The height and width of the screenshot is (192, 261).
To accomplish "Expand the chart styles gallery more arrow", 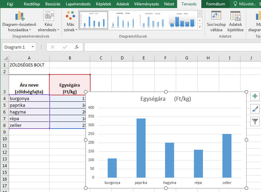I will point(200,26).
